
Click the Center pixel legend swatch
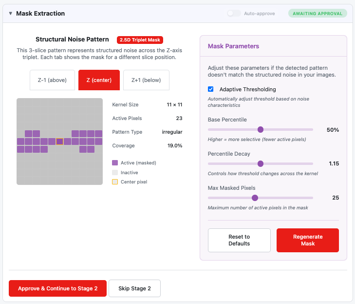click(x=115, y=182)
